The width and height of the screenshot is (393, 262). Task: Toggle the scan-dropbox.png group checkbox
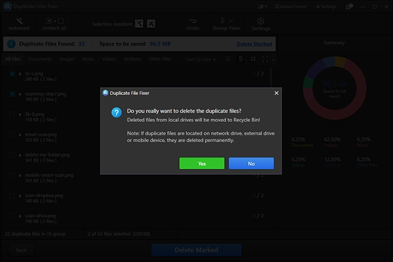click(x=12, y=196)
